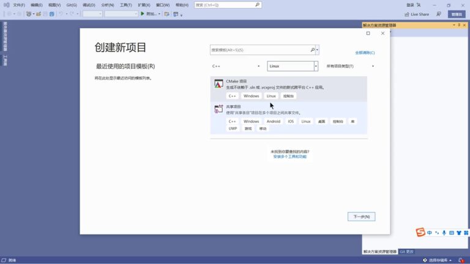Image resolution: width=470 pixels, height=264 pixels.
Task: Click the feedback icon beside Live Share
Action: (x=439, y=14)
